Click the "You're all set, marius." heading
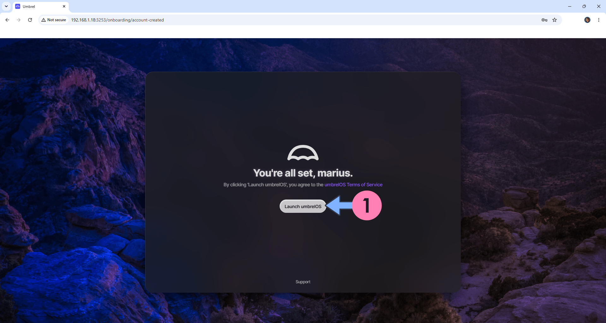This screenshot has width=606, height=323. pyautogui.click(x=303, y=173)
